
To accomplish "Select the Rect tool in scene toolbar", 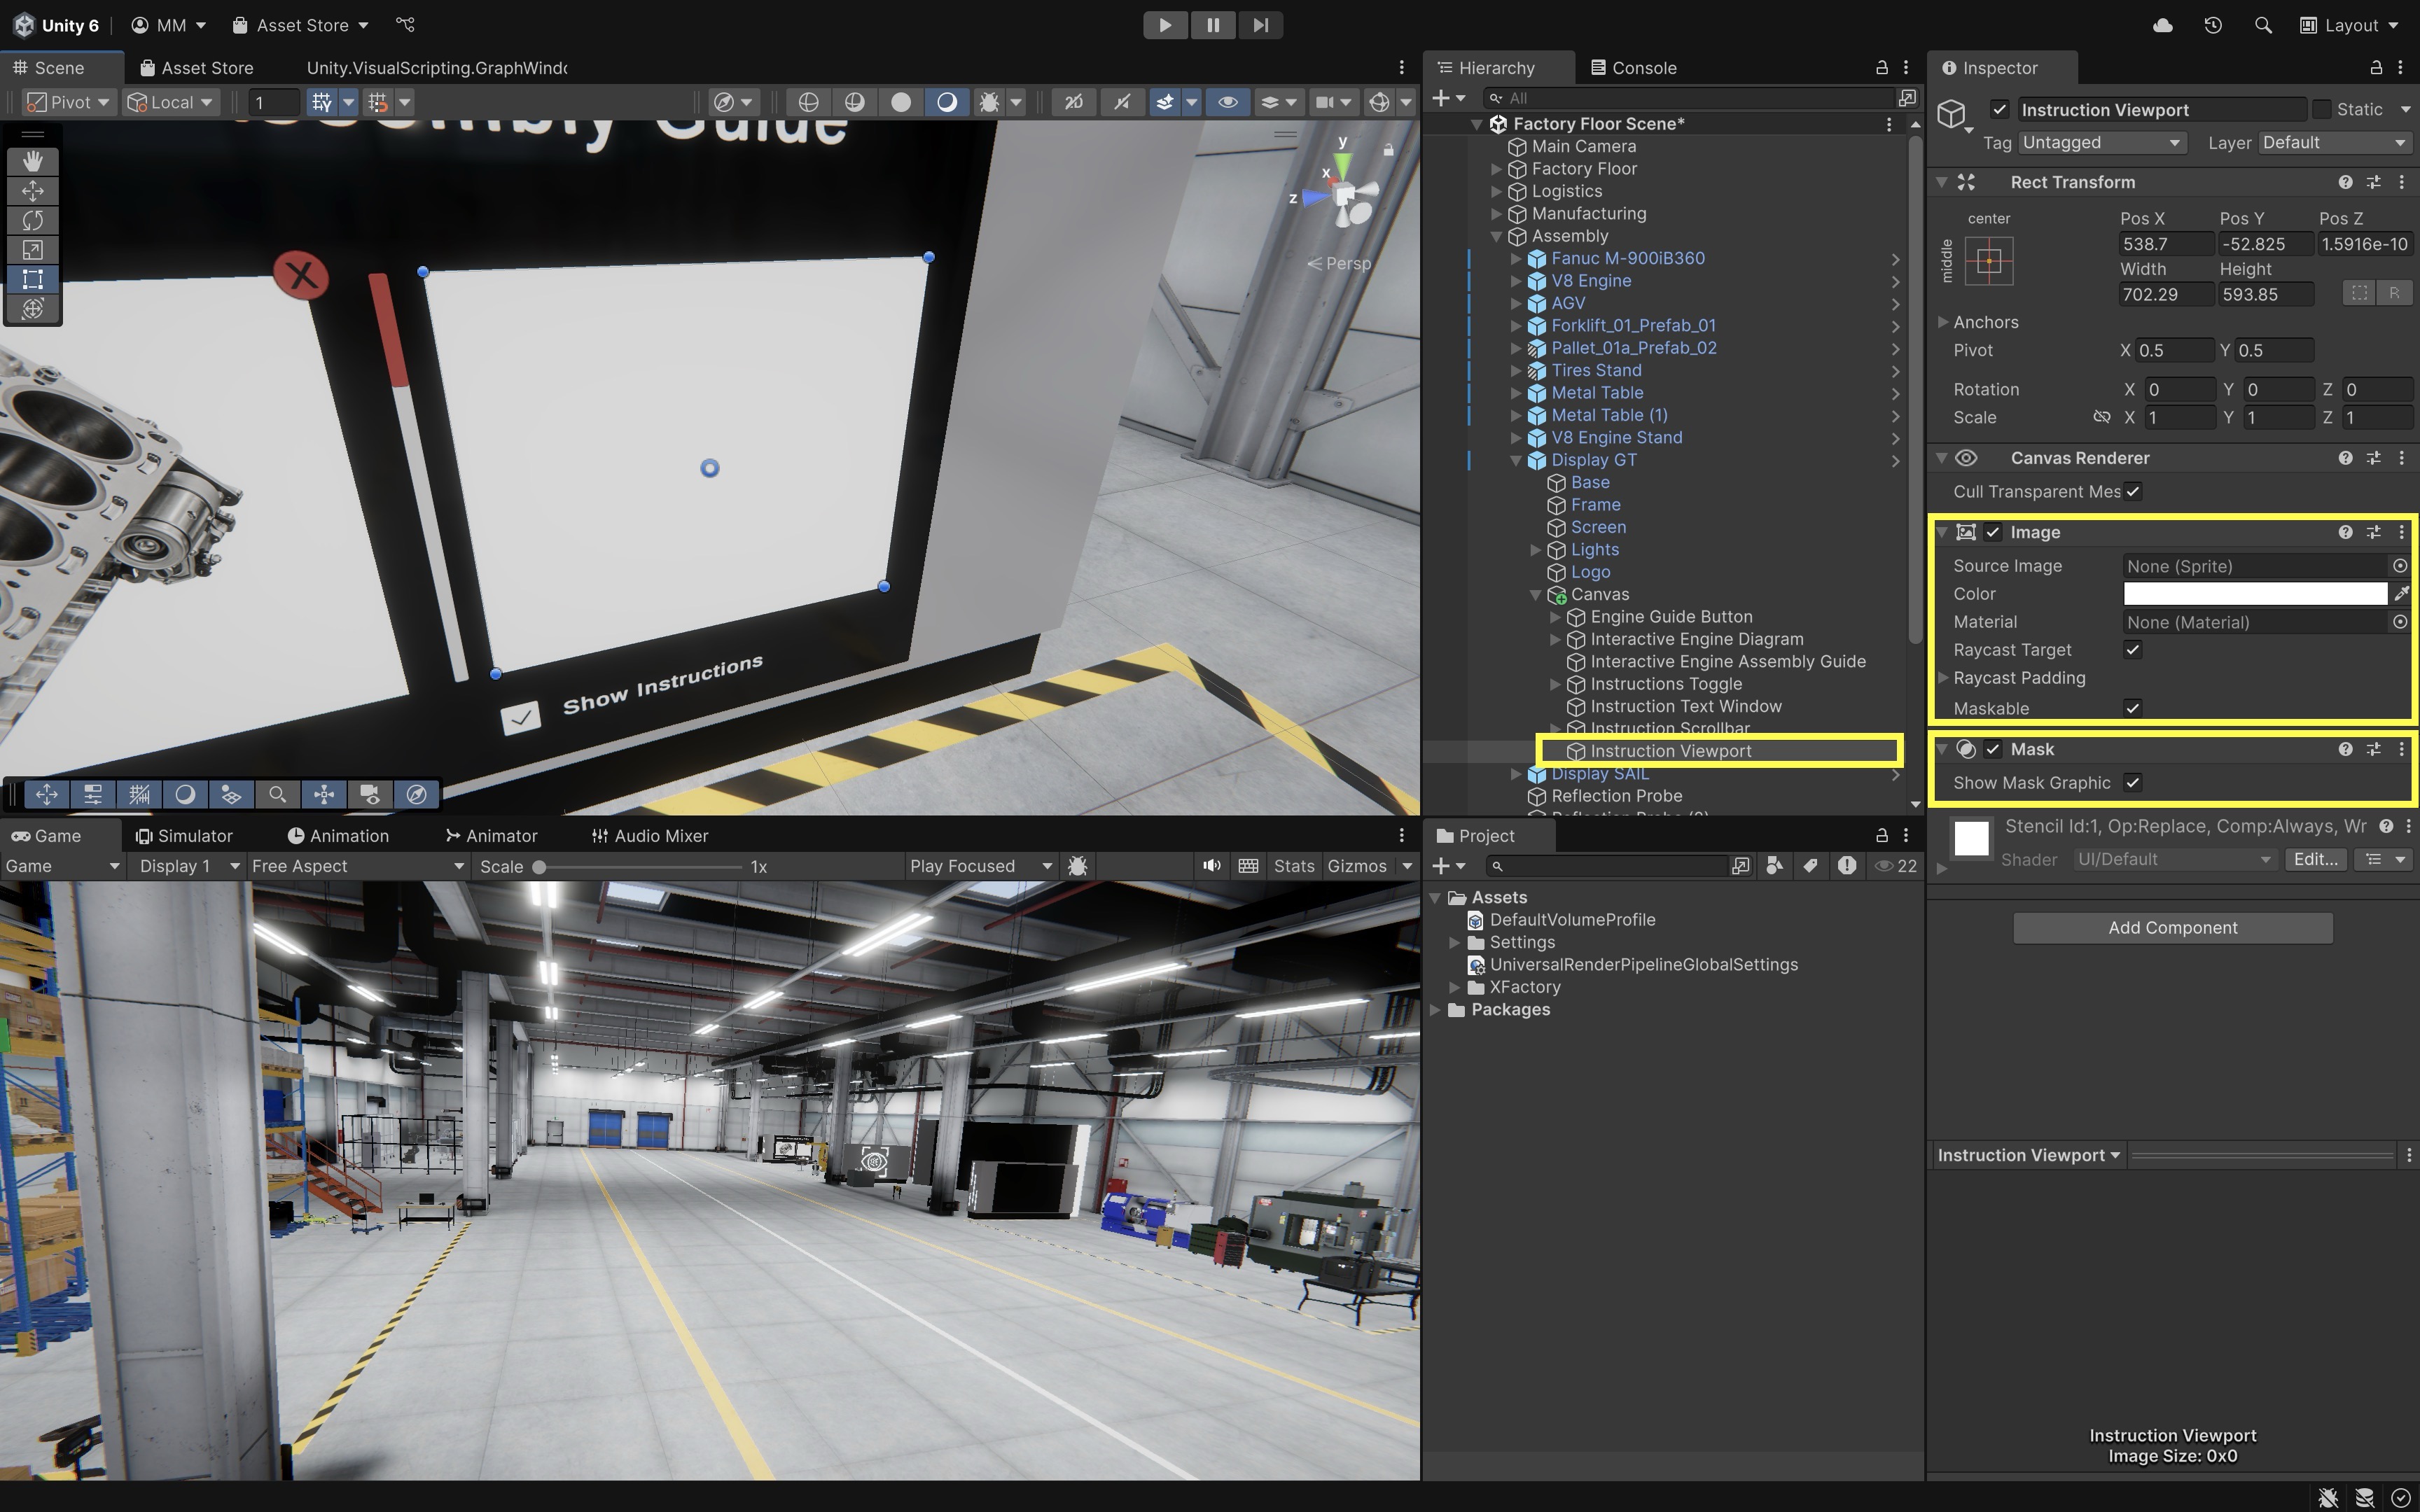I will click(33, 279).
